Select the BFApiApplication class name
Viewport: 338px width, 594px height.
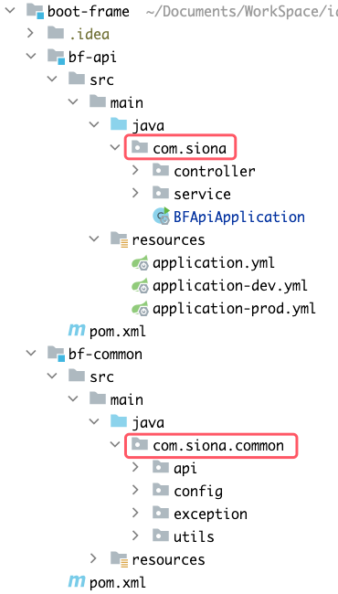239,217
